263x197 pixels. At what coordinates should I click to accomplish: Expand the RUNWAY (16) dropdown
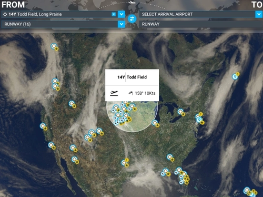122,24
